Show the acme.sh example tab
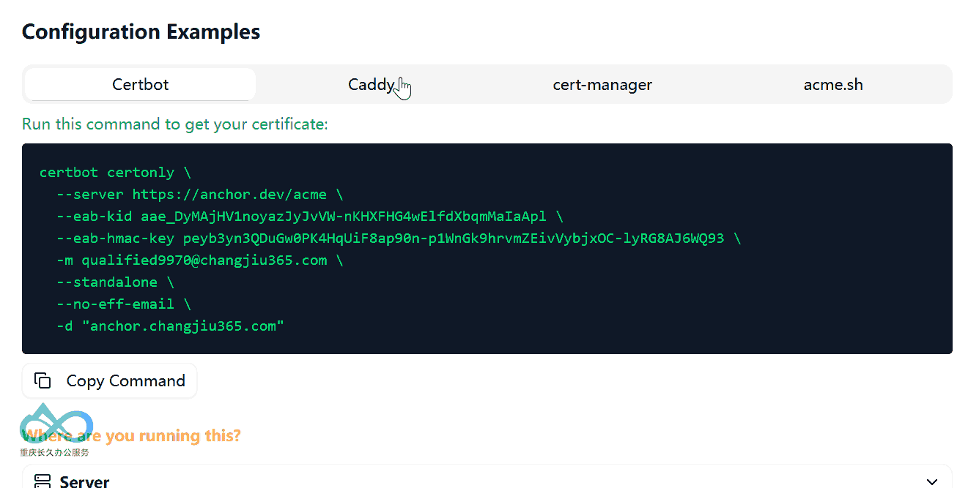 tap(833, 84)
